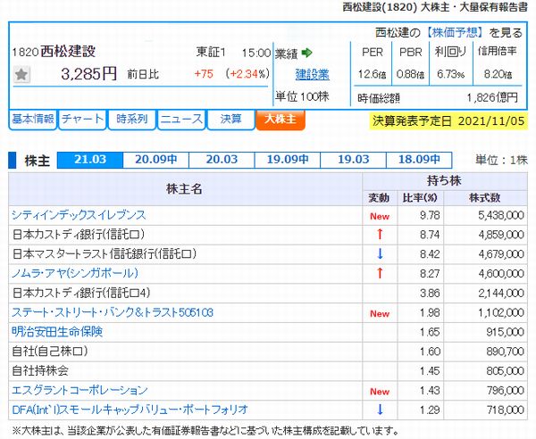This screenshot has width=536, height=439.
Task: Click the star favorite icon
Action: click(x=21, y=74)
